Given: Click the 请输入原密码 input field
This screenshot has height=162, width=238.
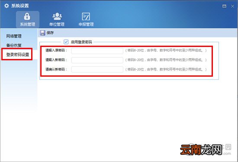Looking at the screenshot, I should [97, 51].
